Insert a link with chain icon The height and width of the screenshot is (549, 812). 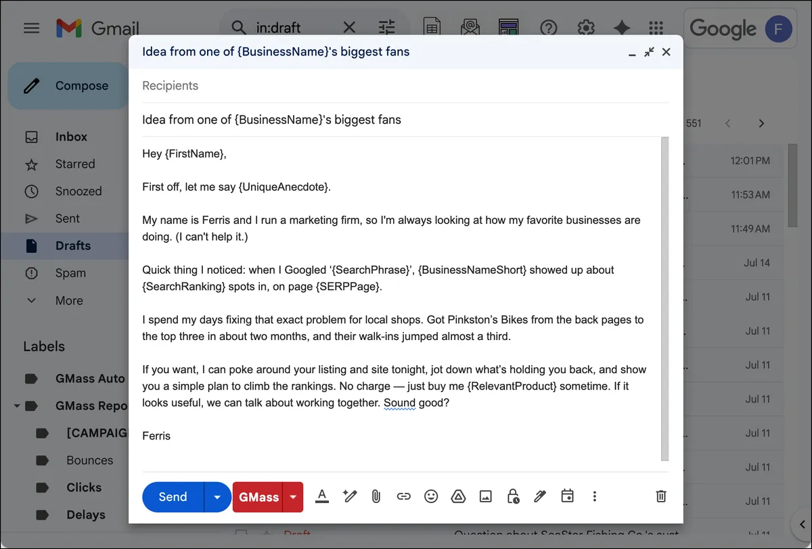coord(403,496)
